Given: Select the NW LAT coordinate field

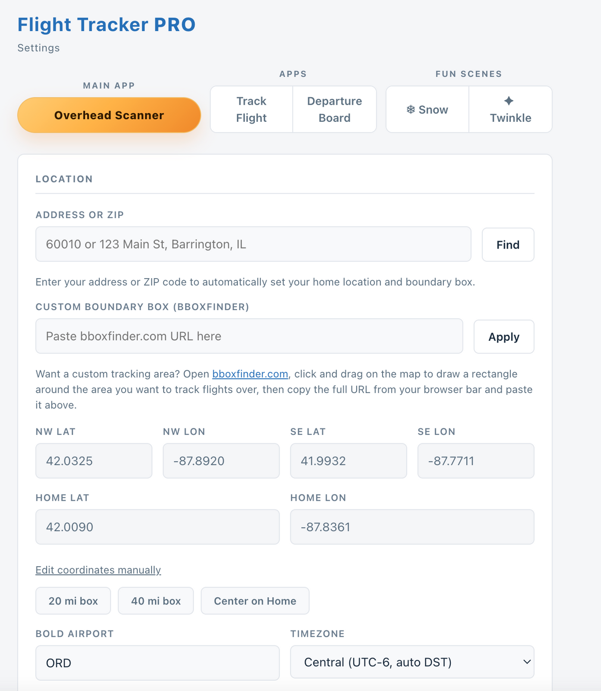Looking at the screenshot, I should pyautogui.click(x=94, y=461).
